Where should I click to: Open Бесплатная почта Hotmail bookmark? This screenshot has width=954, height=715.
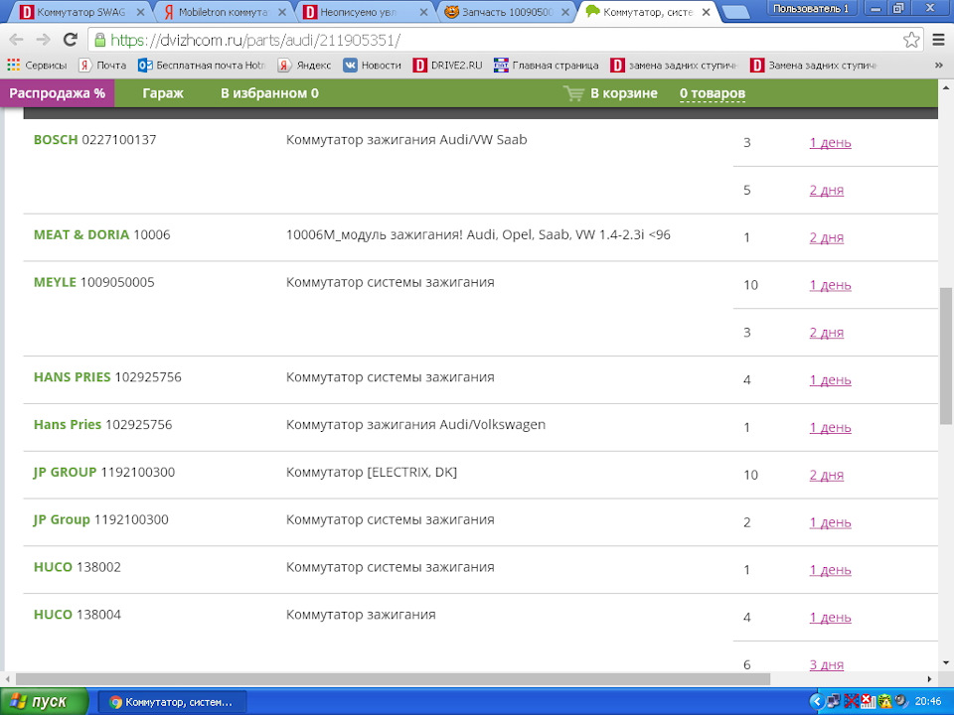pos(202,66)
